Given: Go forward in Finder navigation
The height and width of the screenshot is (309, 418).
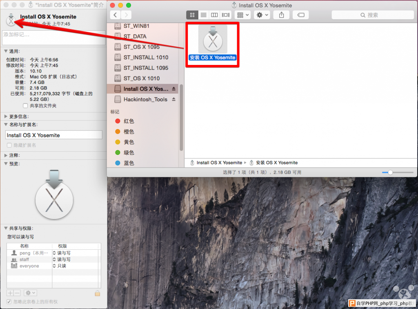Looking at the screenshot, I should (126, 15).
